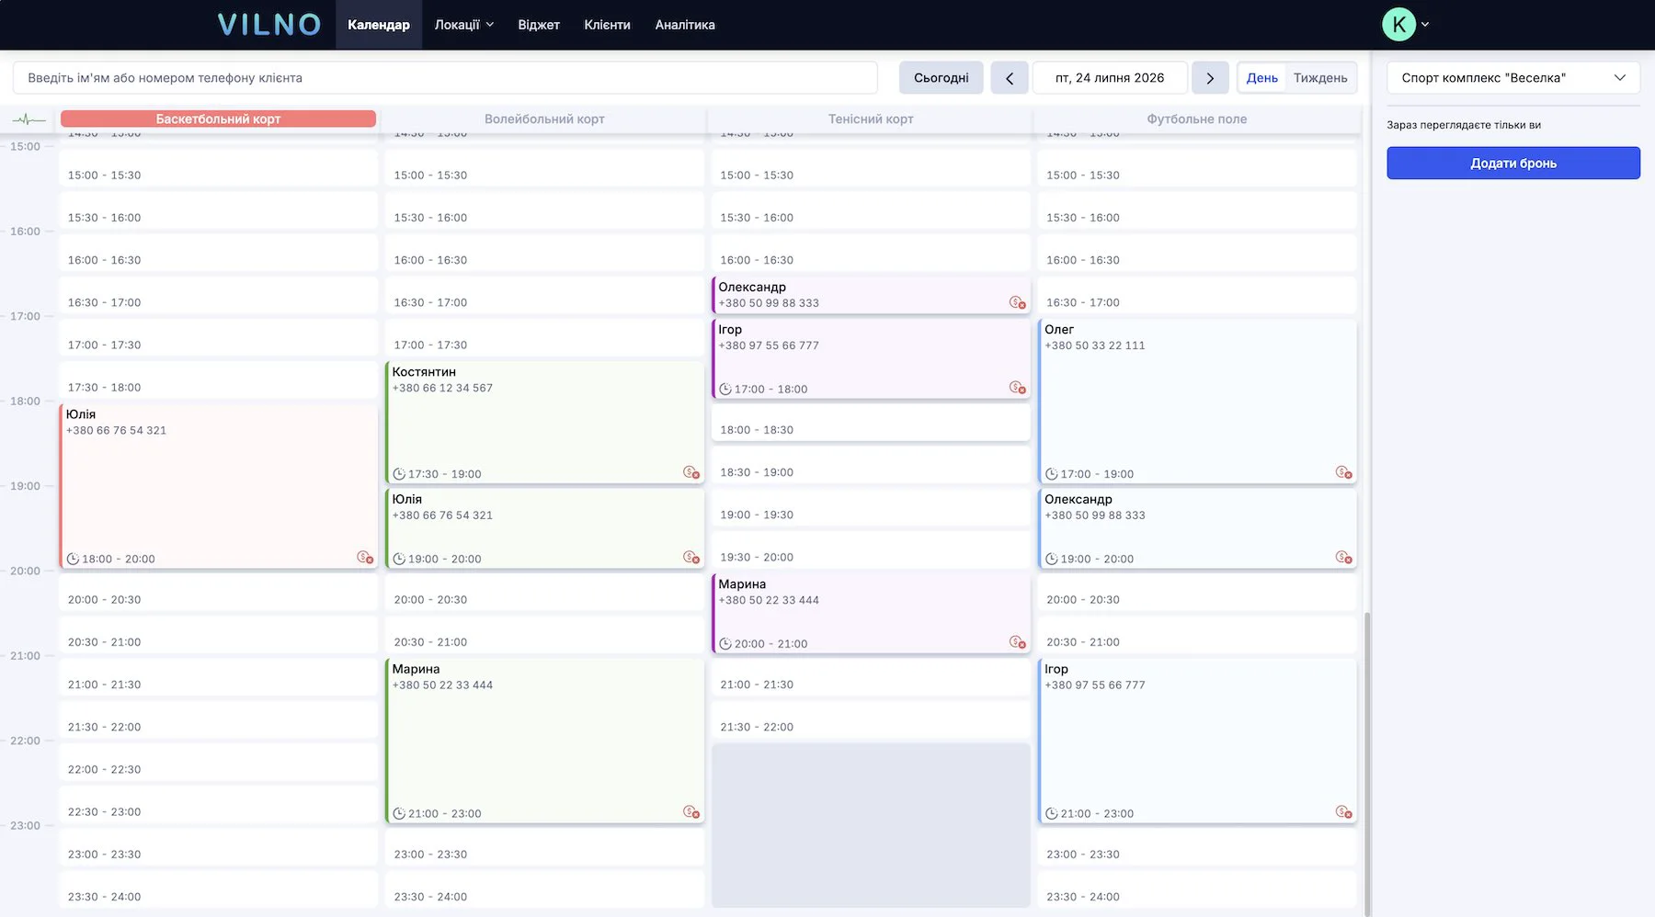This screenshot has height=917, width=1655.
Task: Focus the client name or phone search field
Action: (445, 78)
